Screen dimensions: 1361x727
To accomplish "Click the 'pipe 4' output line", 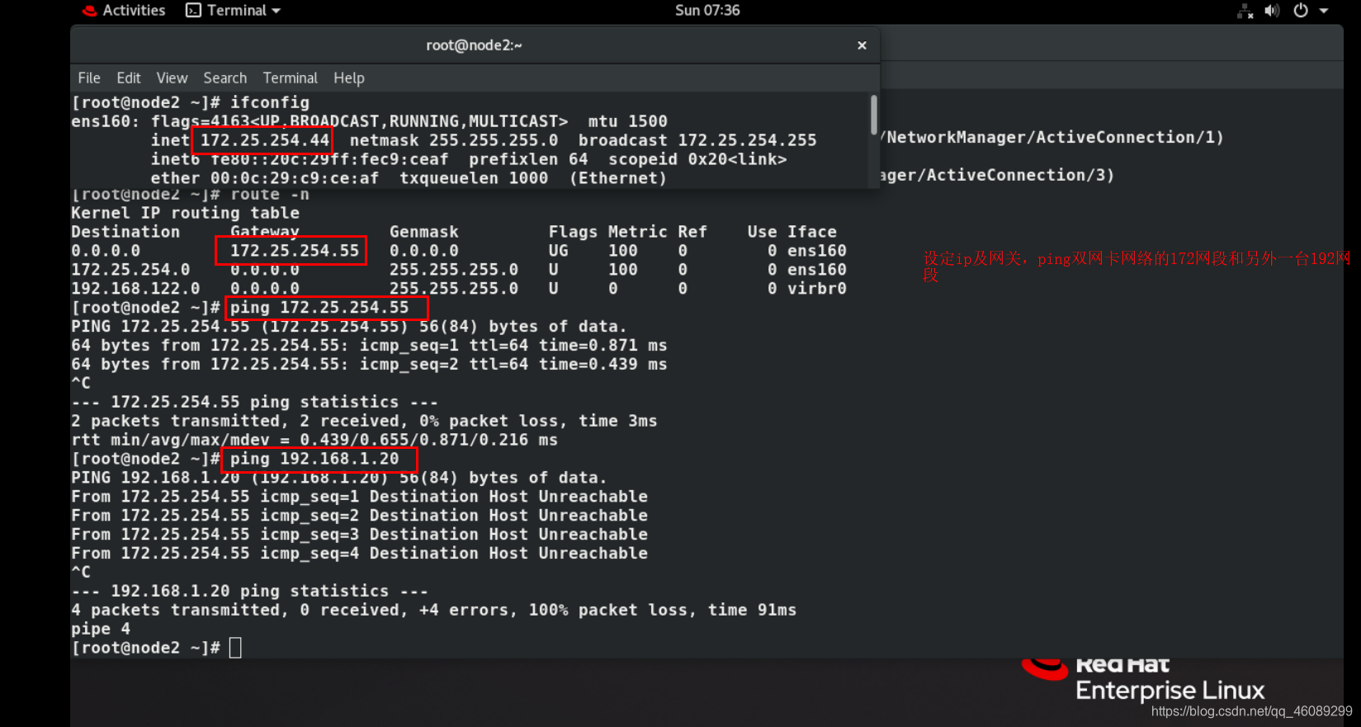I will [101, 630].
